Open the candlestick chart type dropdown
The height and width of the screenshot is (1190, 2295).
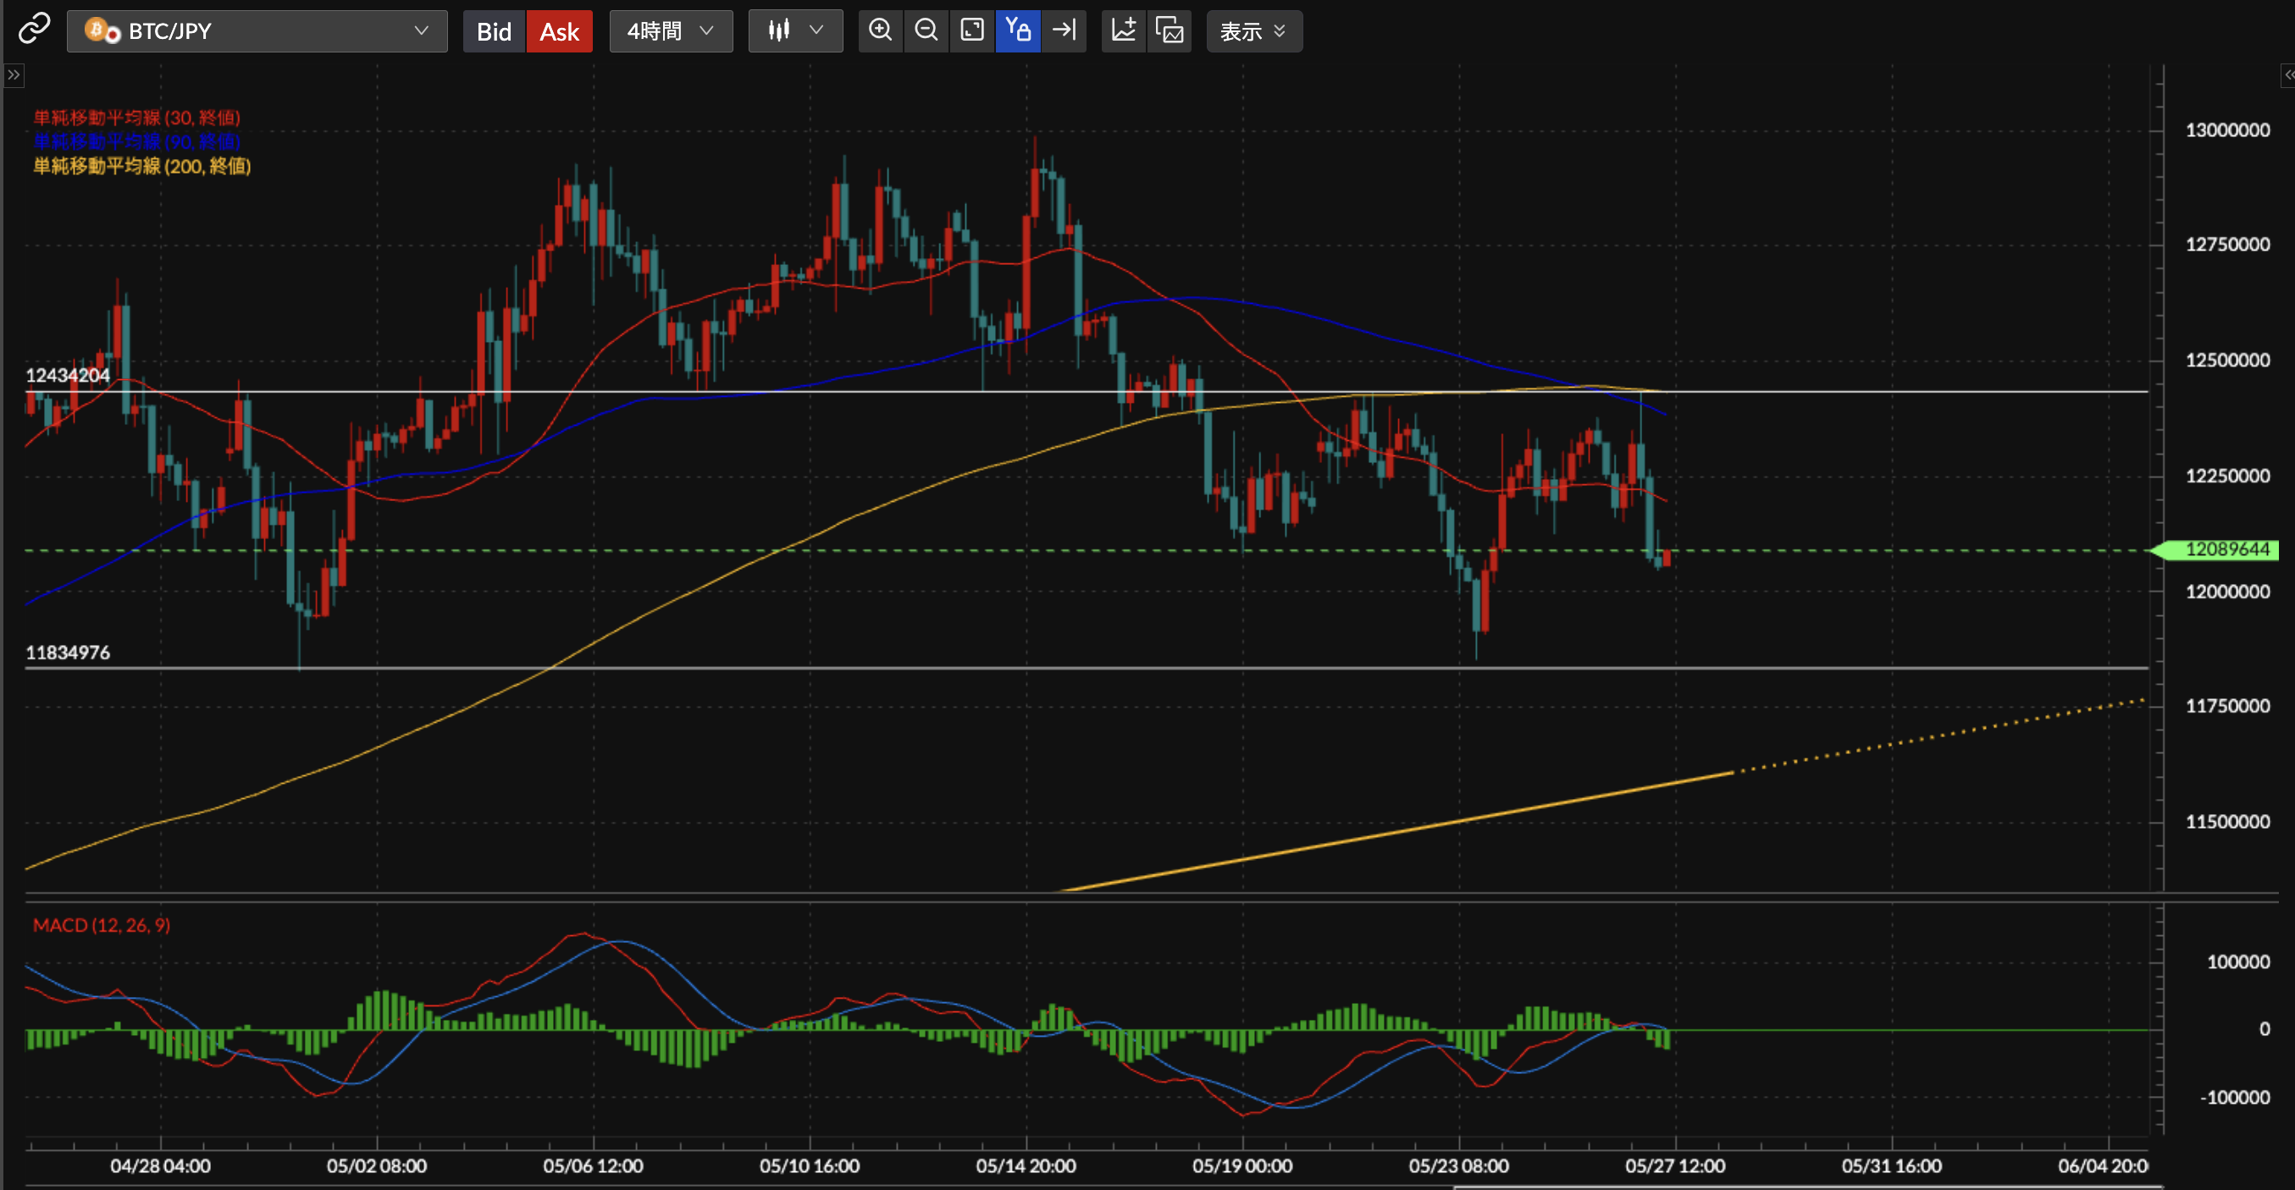tap(795, 31)
